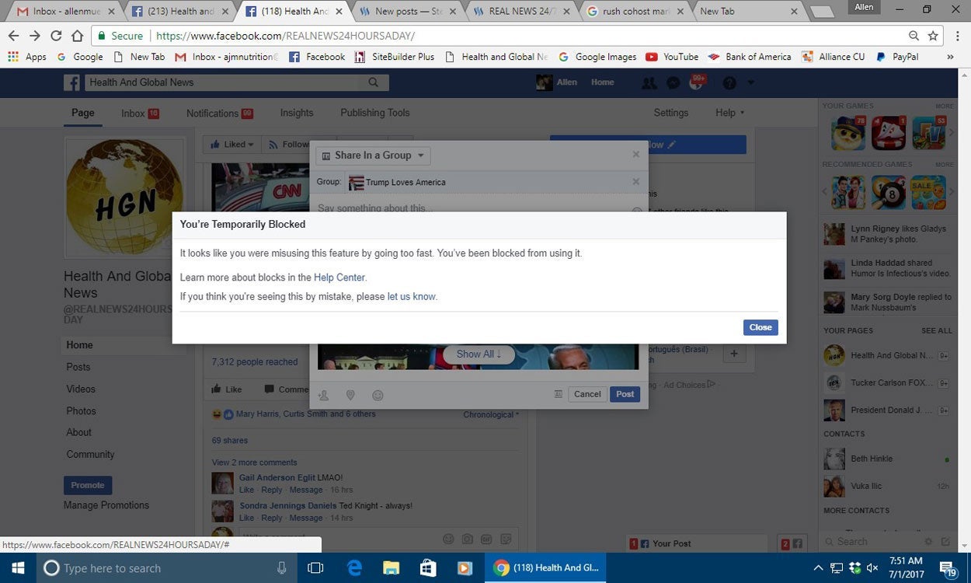Viewport: 971px width, 583px height.
Task: Switch to the rush cohost search tab
Action: click(636, 12)
